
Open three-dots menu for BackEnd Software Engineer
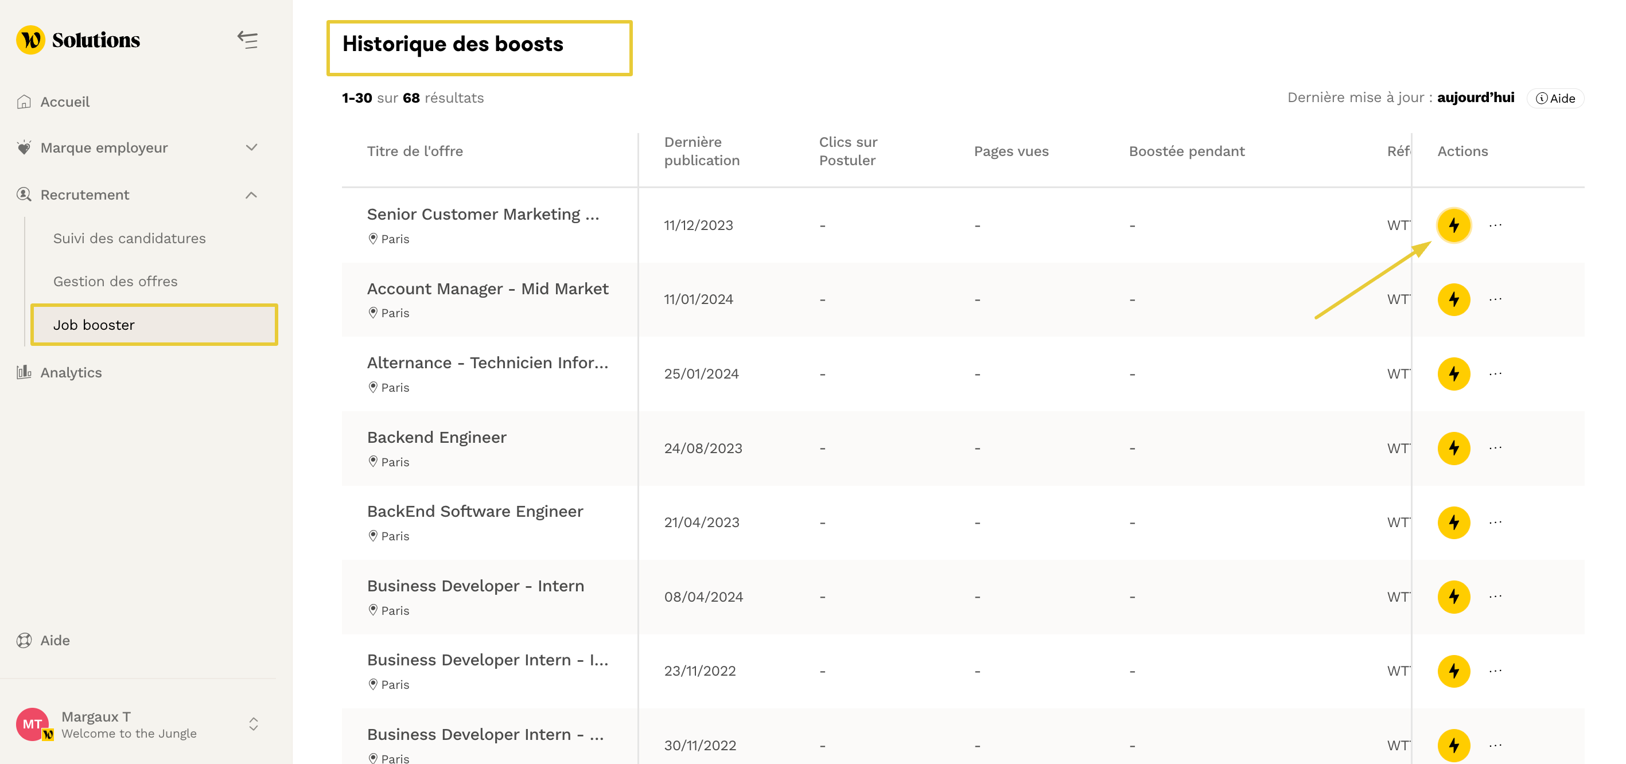coord(1495,523)
